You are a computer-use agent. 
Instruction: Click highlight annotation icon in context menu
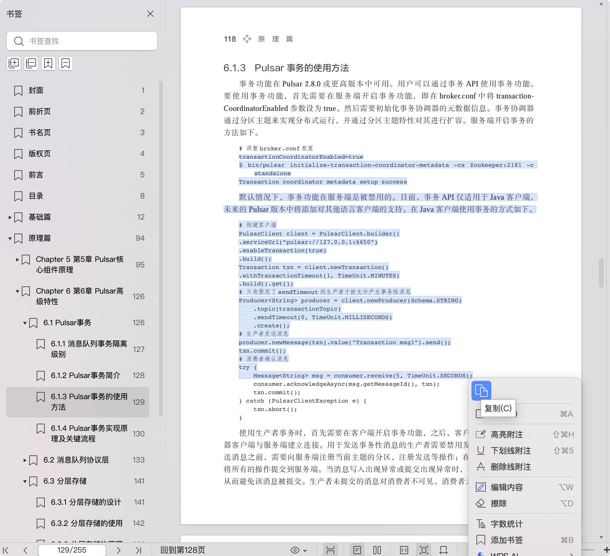[481, 434]
